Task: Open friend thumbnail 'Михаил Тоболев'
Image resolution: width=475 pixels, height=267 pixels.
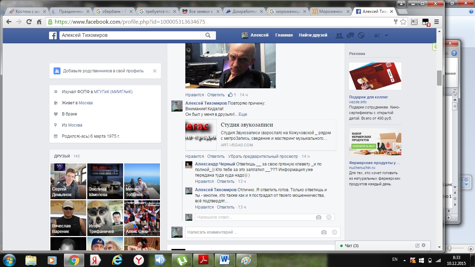Action: coord(142,181)
